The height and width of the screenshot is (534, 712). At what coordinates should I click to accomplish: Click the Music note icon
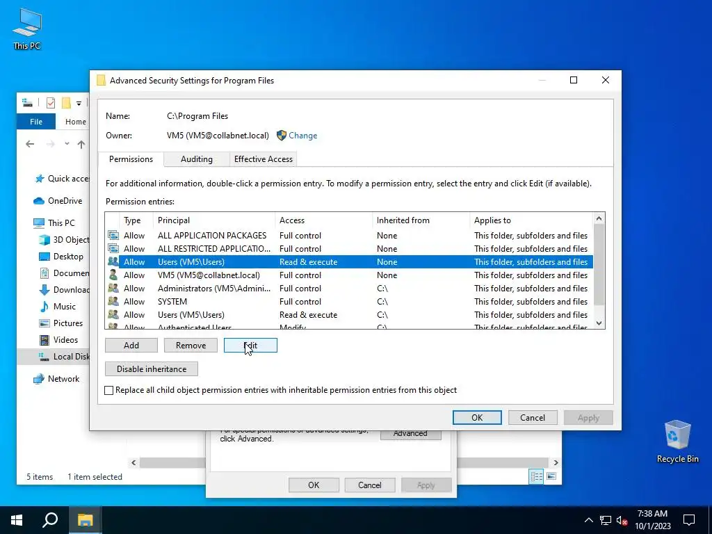click(44, 307)
